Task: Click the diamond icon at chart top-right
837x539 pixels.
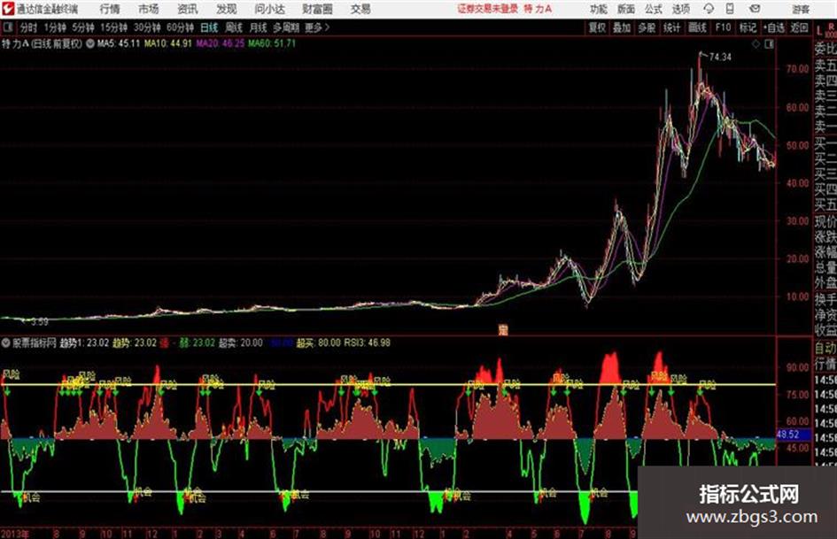Action: [756, 44]
